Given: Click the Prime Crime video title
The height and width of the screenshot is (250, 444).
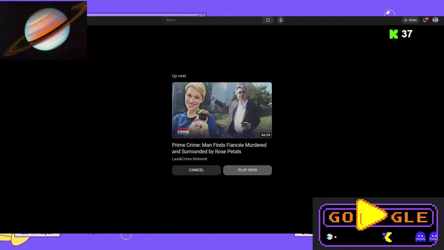Looking at the screenshot, I should click(219, 148).
